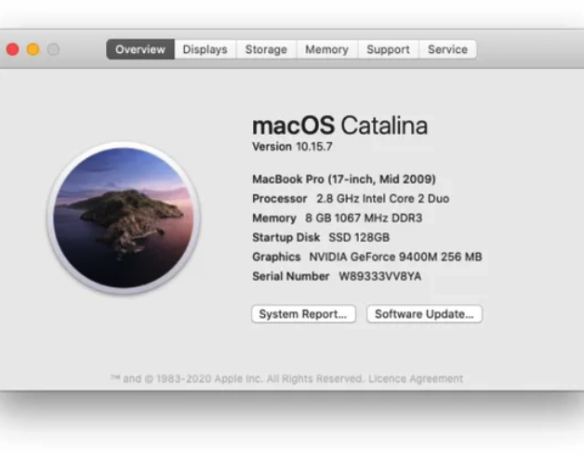The width and height of the screenshot is (584, 462).
Task: Switch to the Overview tab
Action: click(x=140, y=49)
